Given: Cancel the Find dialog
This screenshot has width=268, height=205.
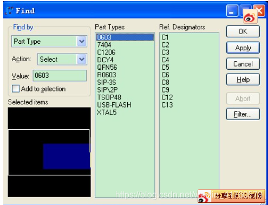Looking at the screenshot, I should click(243, 64).
